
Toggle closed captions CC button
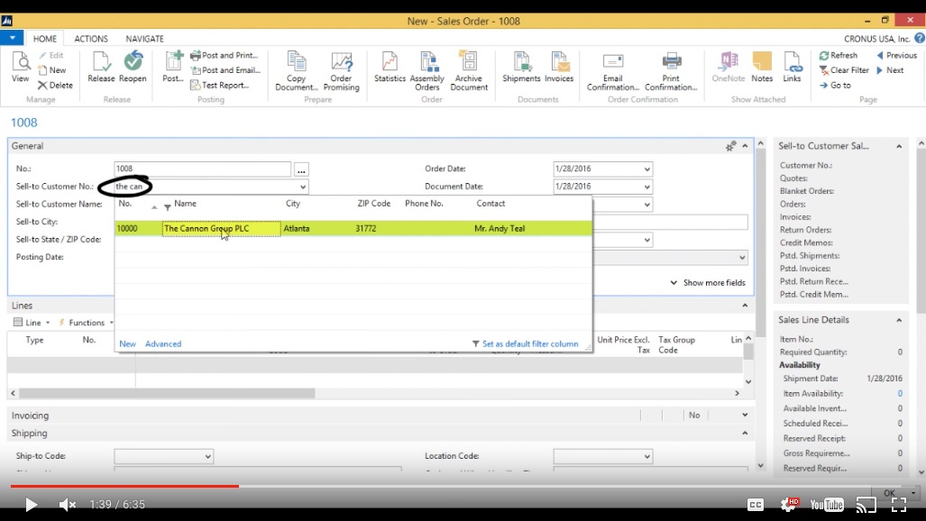[x=756, y=505]
